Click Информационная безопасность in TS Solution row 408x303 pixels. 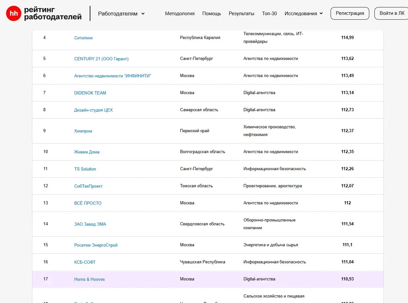pos(275,169)
